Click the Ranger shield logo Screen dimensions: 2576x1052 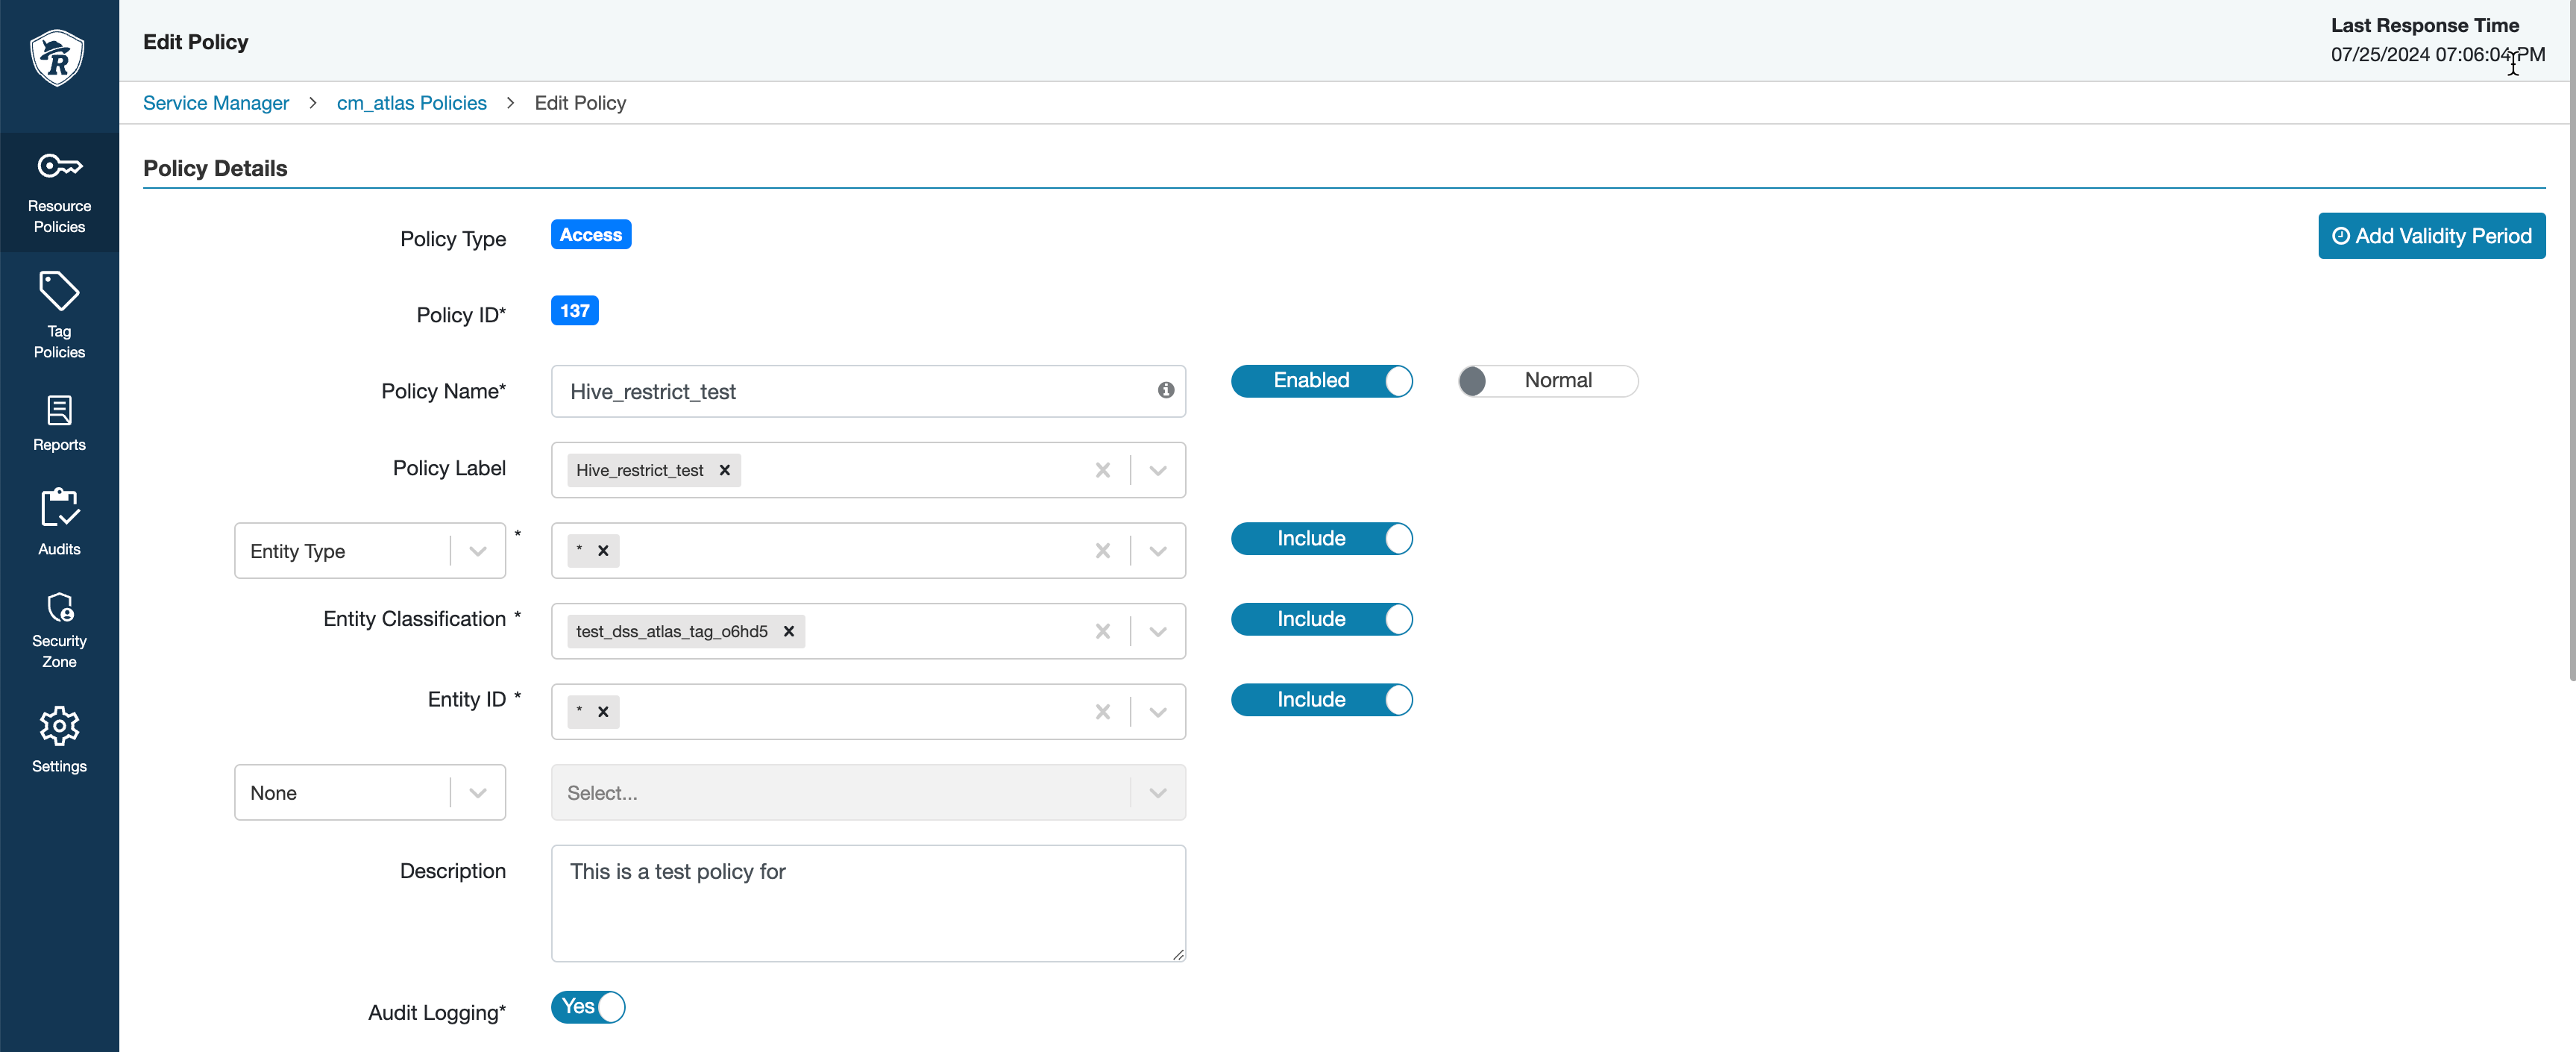tap(57, 57)
